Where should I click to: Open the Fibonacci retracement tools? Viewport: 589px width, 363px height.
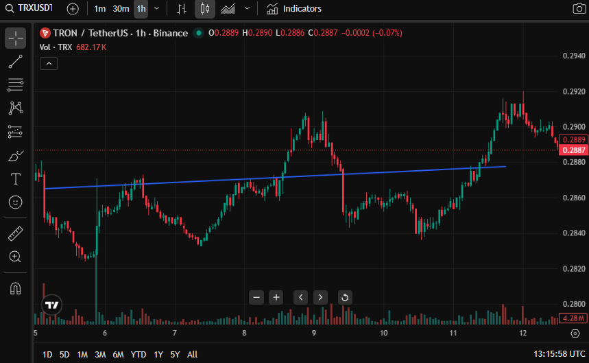coord(15,85)
